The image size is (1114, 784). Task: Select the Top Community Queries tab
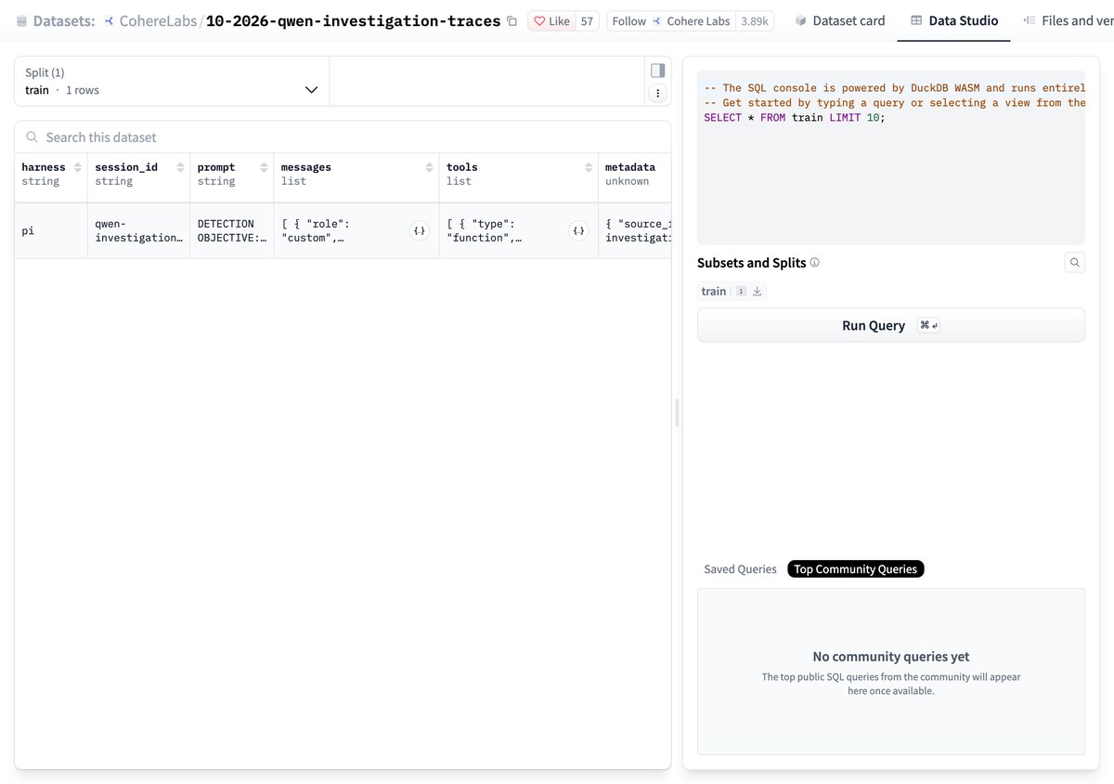click(855, 569)
